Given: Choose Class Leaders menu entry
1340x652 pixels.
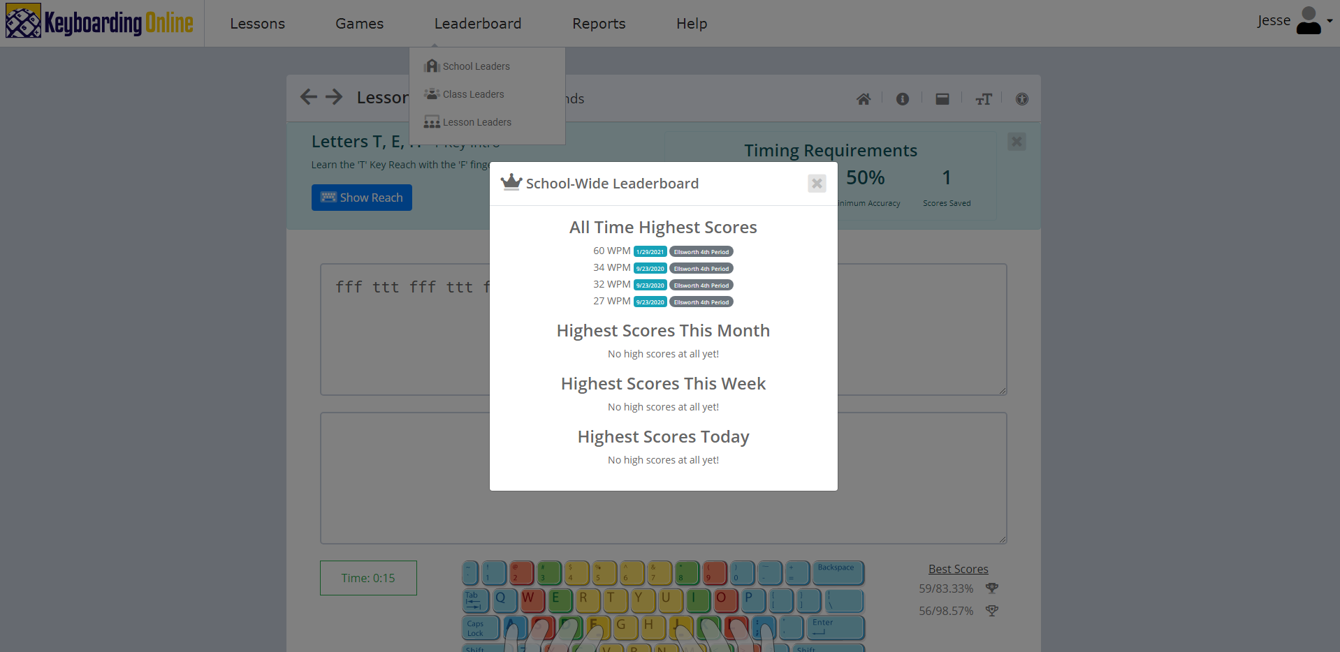Looking at the screenshot, I should coord(473,94).
